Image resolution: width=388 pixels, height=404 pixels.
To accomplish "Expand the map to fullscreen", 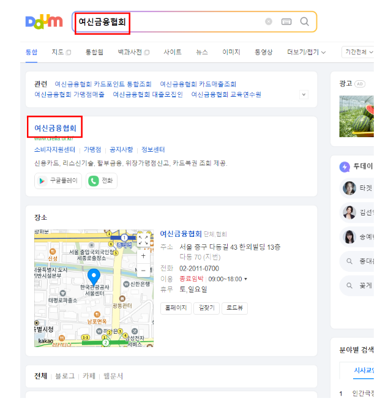I will (143, 240).
